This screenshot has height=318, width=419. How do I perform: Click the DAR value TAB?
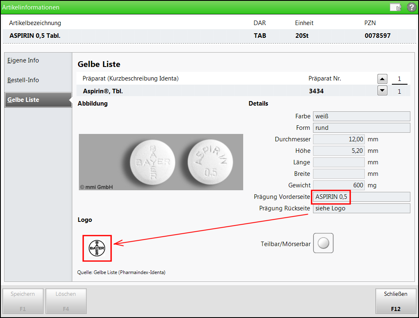[x=260, y=36]
